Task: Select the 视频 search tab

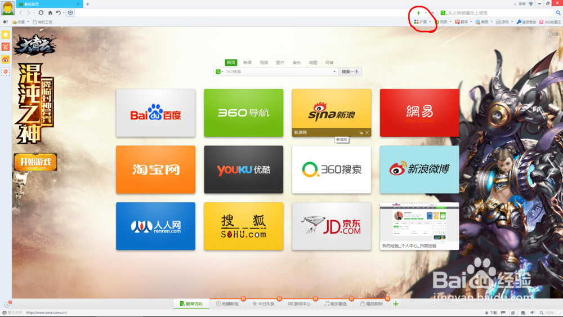Action: click(x=264, y=62)
